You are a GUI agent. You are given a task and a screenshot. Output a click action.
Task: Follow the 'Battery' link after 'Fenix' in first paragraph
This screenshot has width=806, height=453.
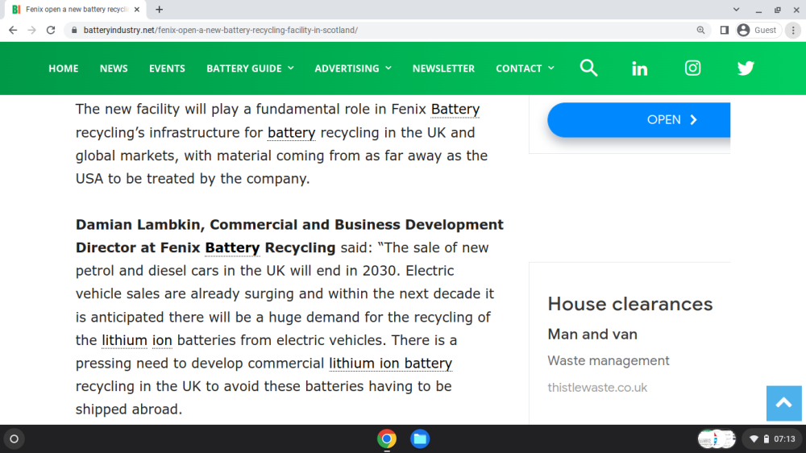(x=455, y=110)
